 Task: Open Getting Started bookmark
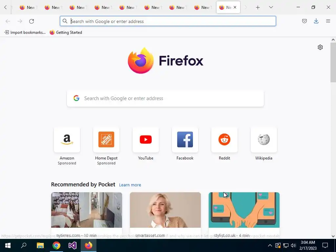point(66,32)
